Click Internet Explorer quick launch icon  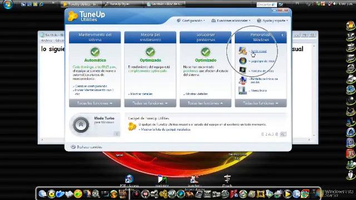click(41, 4)
